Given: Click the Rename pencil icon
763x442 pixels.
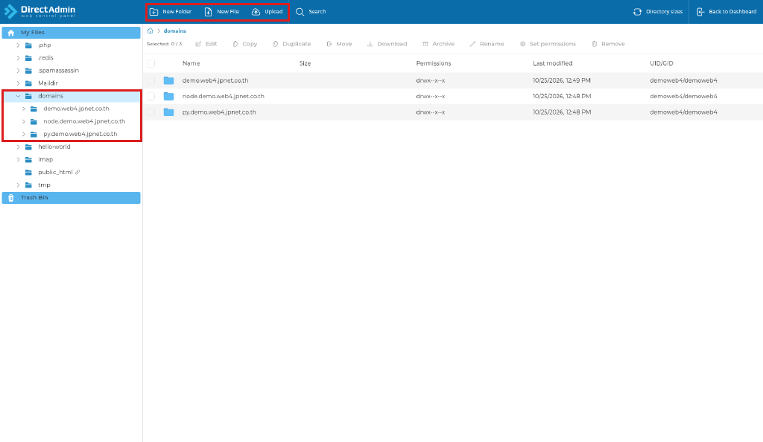Looking at the screenshot, I should [x=472, y=44].
